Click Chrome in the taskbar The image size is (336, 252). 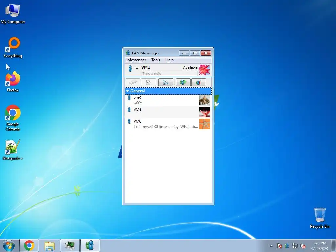(x=29, y=245)
